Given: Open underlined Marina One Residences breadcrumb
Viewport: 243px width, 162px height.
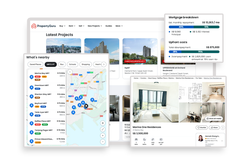Looking at the screenshot, I should click(x=213, y=78).
